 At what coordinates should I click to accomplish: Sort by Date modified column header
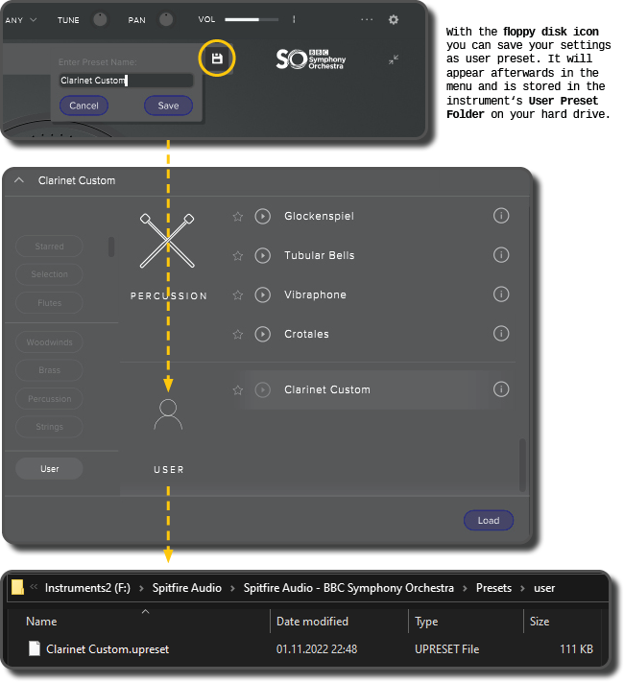tap(312, 622)
